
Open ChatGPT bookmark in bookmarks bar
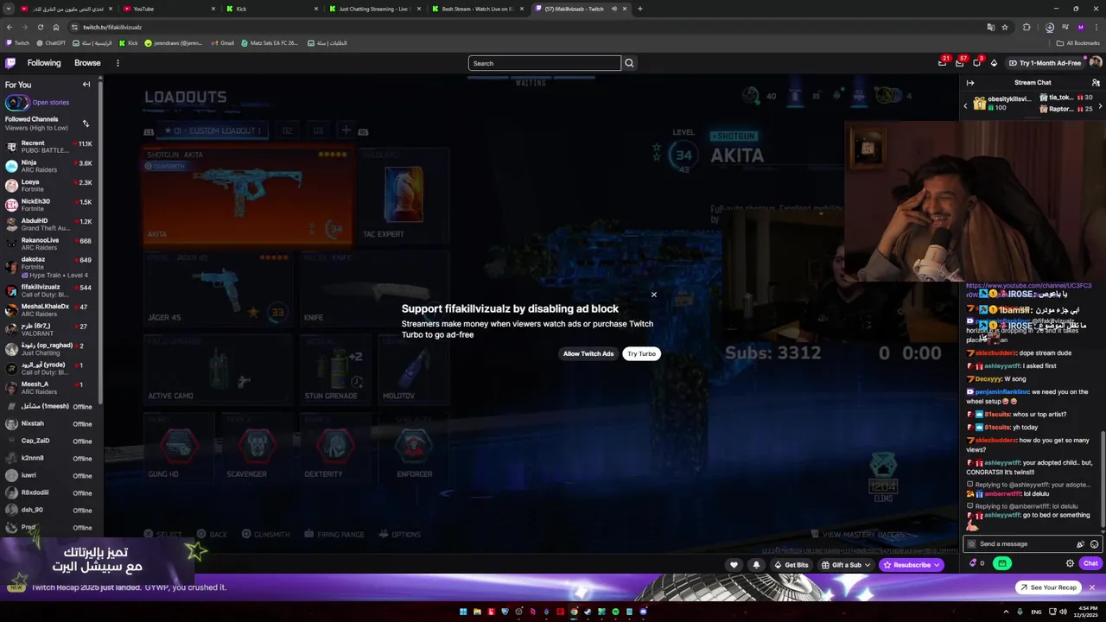[50, 43]
